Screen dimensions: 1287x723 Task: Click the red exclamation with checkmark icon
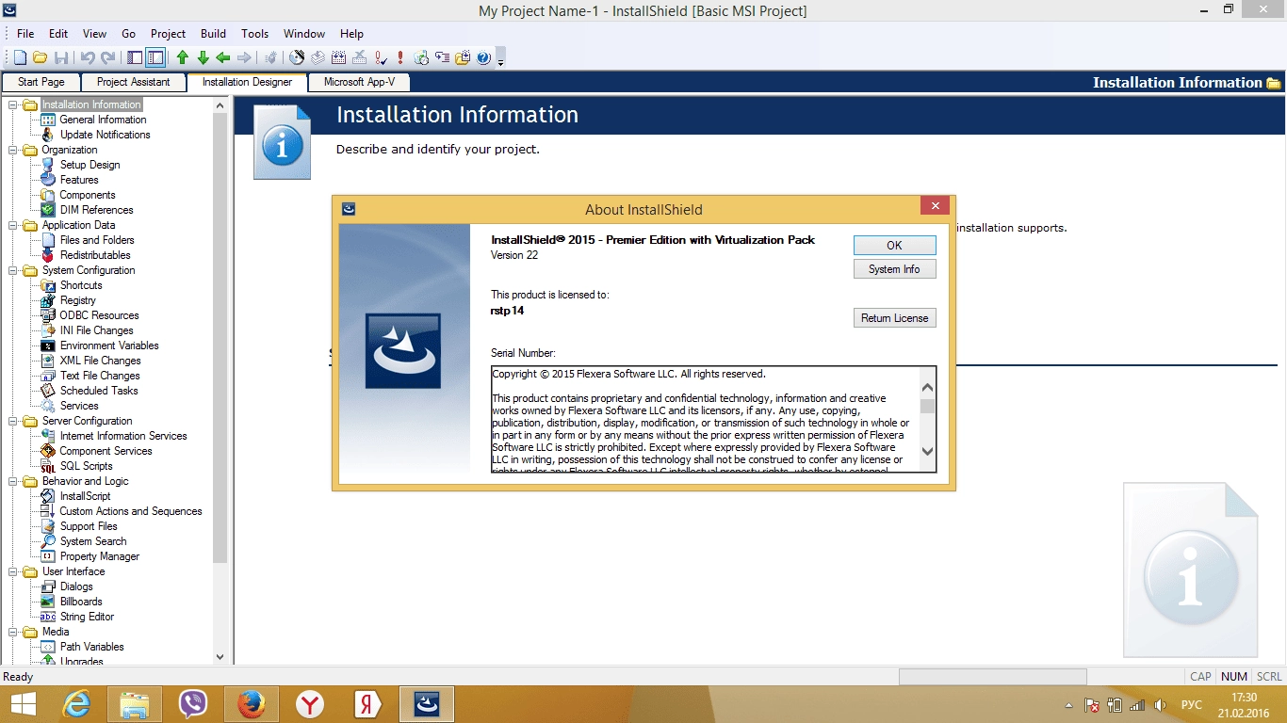coord(381,57)
